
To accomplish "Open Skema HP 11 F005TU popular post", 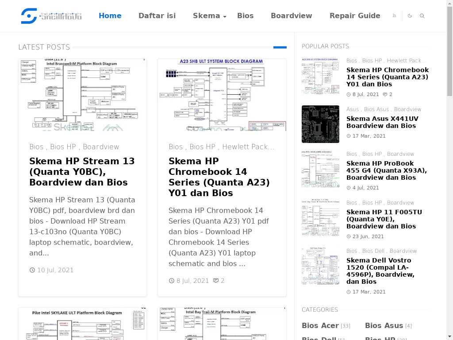I will 384,219.
